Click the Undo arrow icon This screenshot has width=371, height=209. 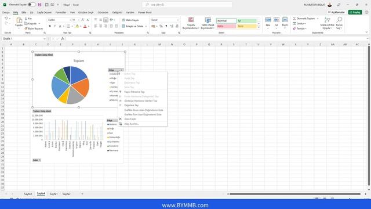tap(6, 18)
